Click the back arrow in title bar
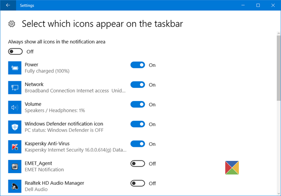 (x=8, y=5)
